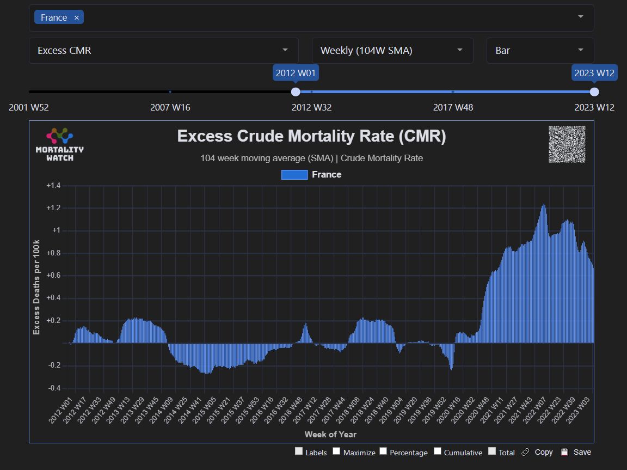627x470 pixels.
Task: Click the Save floppy disk icon
Action: [564, 452]
